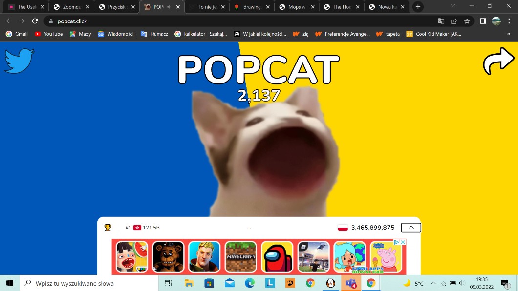Show hidden system tray icons

click(433, 283)
